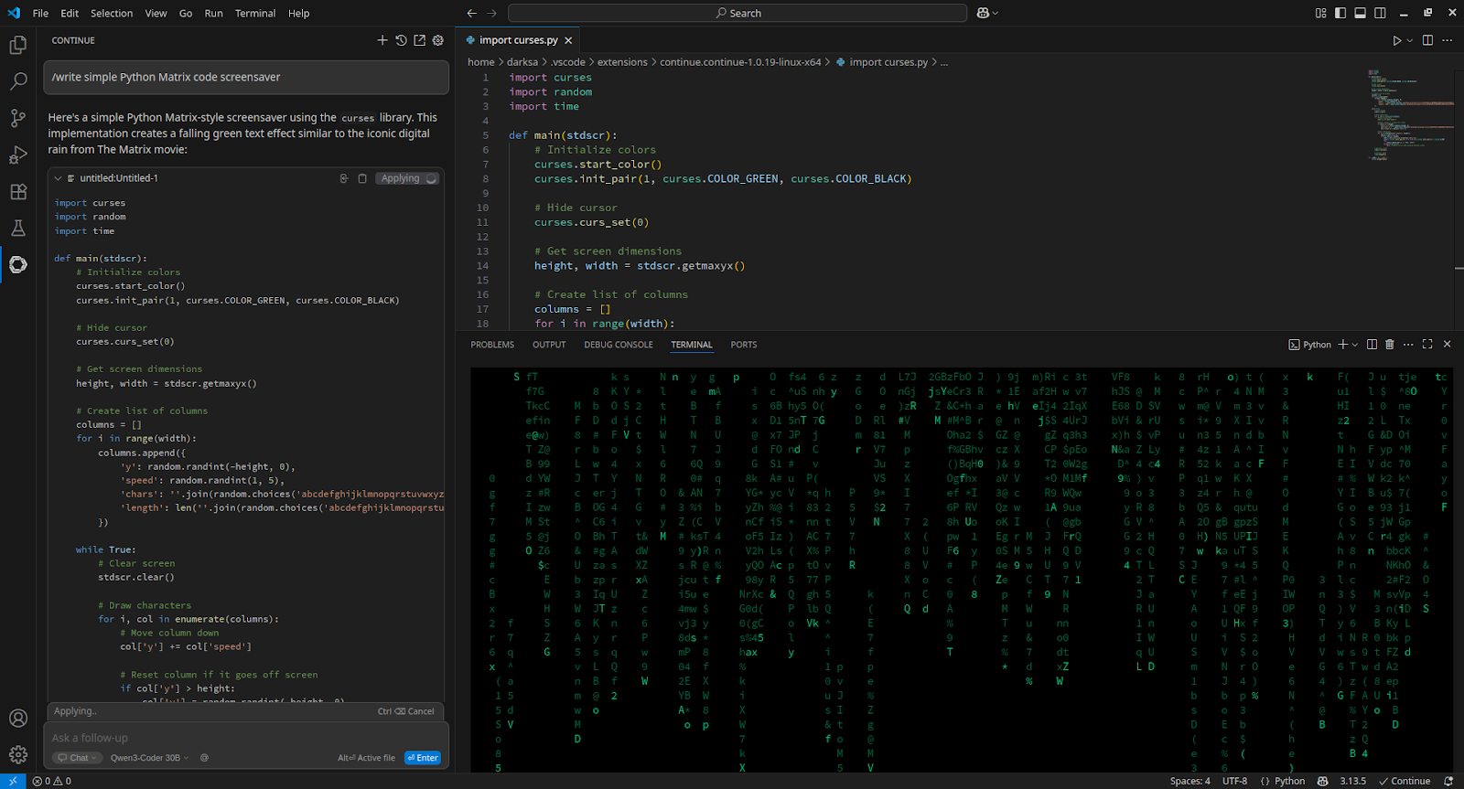Maximize the terminal panel size
The height and width of the screenshot is (789, 1464).
click(1427, 345)
